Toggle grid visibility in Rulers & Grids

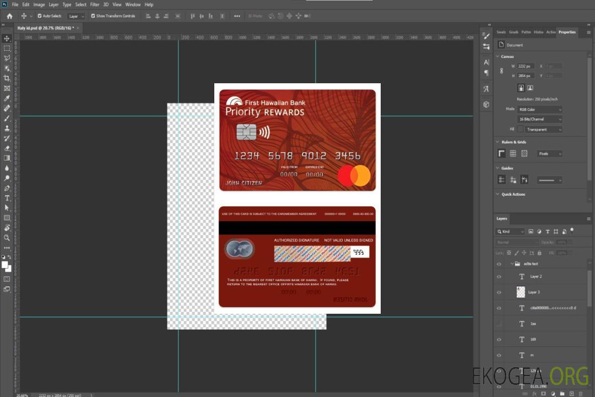(513, 153)
